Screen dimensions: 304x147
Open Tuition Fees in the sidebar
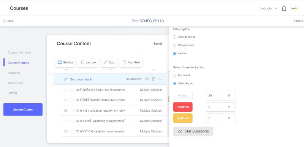pyautogui.click(x=15, y=83)
